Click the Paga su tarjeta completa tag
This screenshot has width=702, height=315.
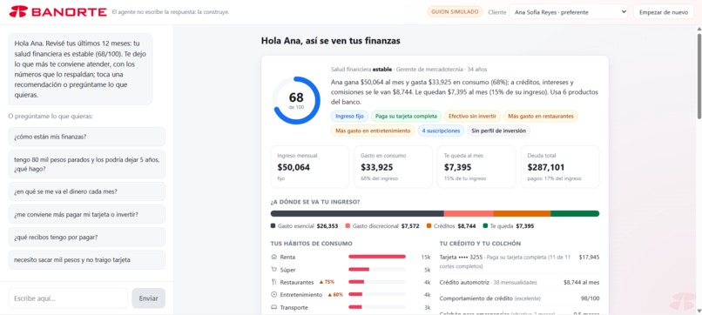(406, 117)
